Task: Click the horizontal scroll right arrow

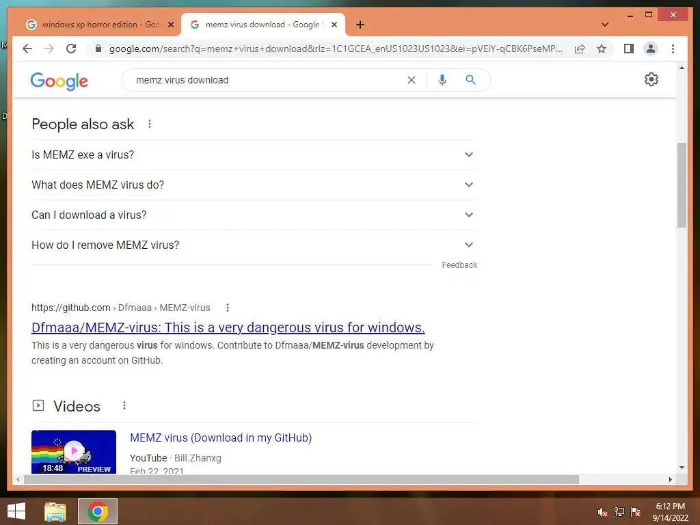Action: 670,479
